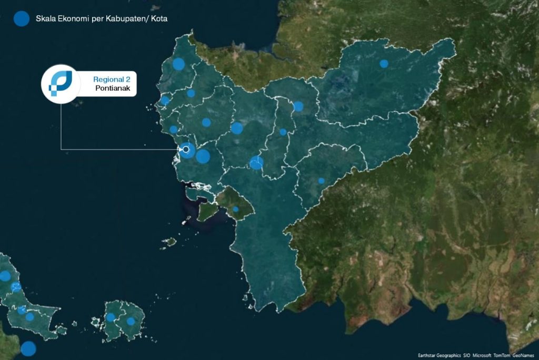Click the "Skala Ekonomi per Kabupaten/ Kota" legend label
The height and width of the screenshot is (360, 539).
point(105,19)
